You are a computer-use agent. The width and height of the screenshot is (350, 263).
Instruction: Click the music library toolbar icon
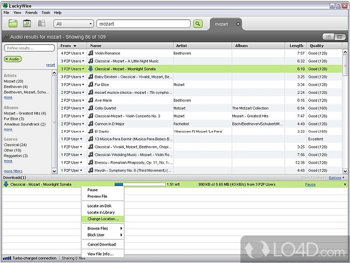27,24
